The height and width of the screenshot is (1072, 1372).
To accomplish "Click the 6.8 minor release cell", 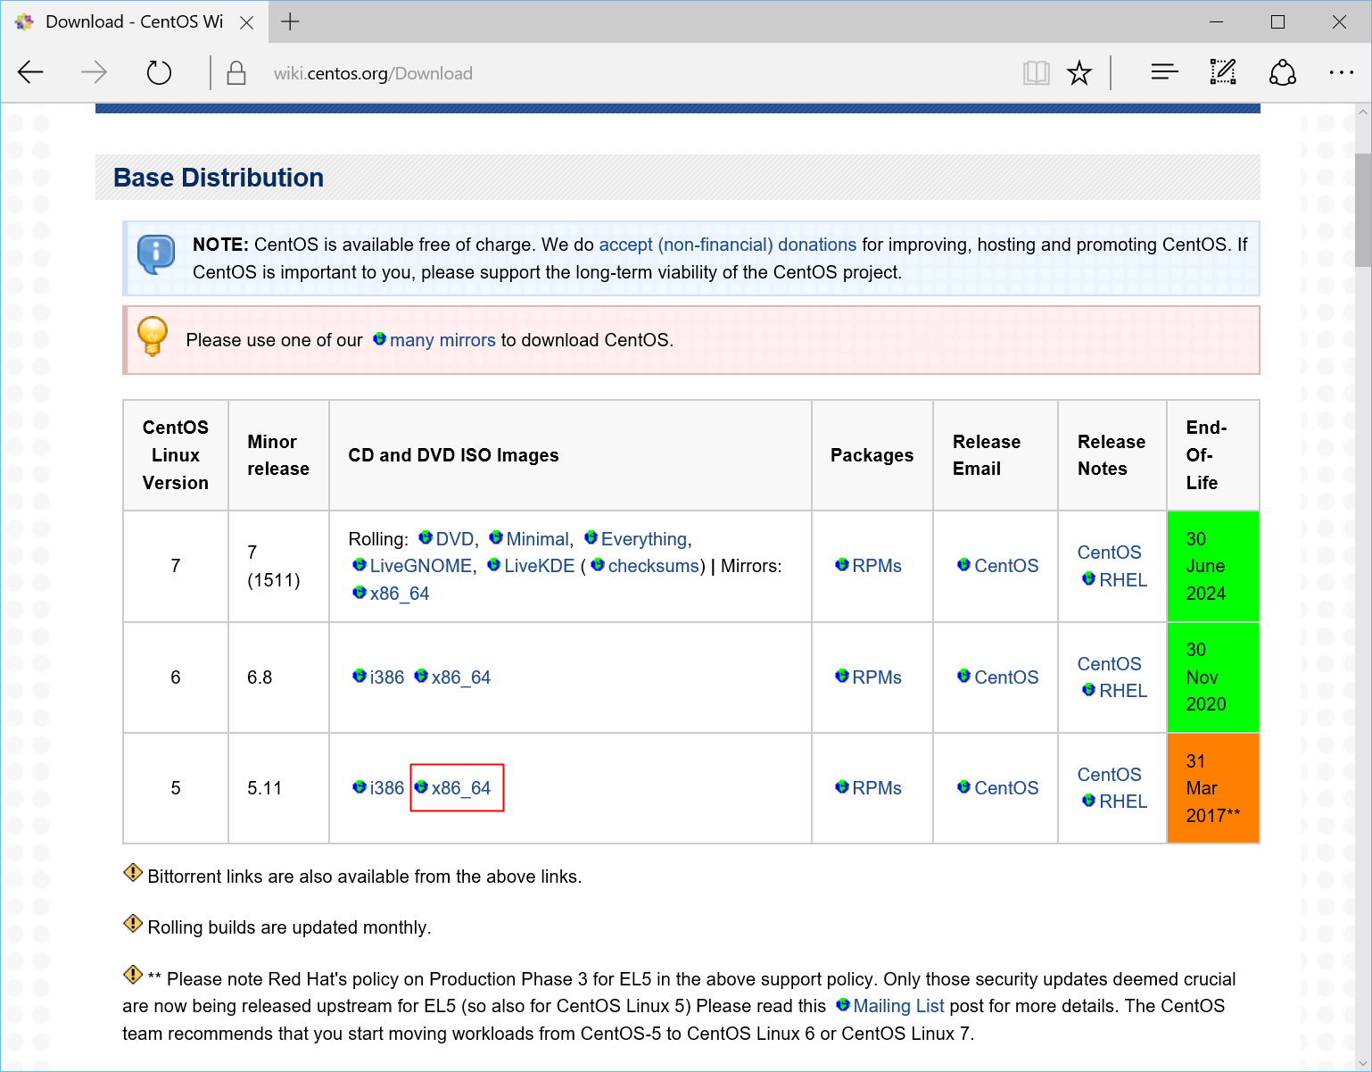I will tap(278, 677).
